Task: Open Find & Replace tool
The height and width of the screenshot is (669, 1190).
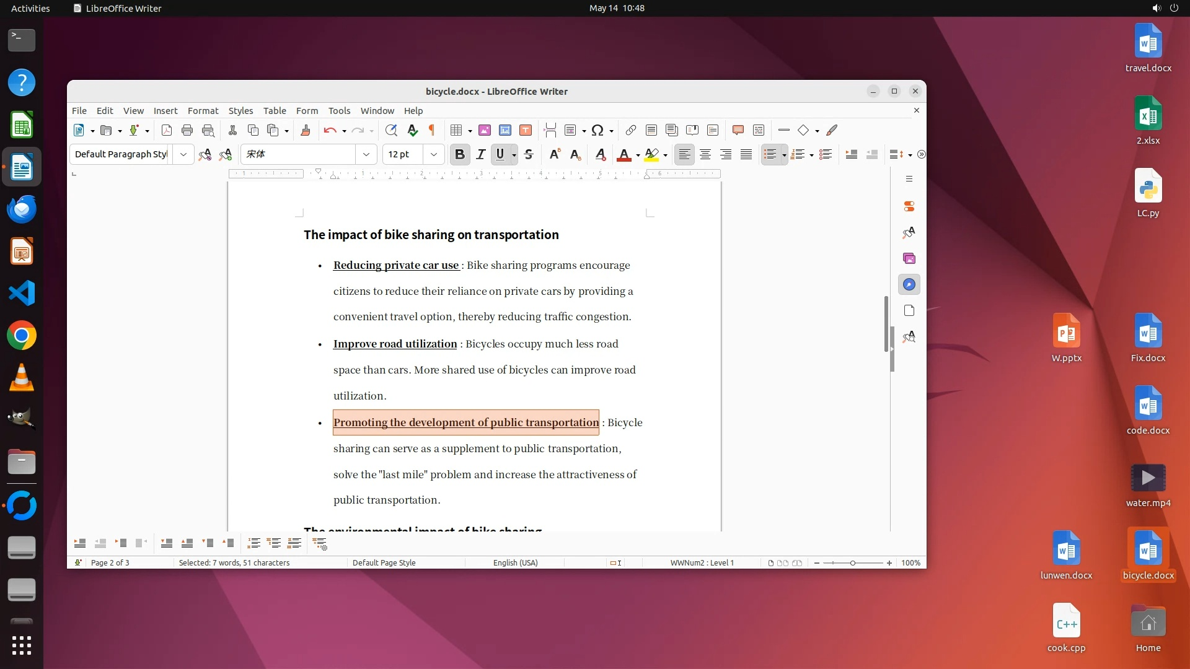Action: (390, 130)
